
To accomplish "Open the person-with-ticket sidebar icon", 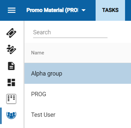I will coord(11,49).
